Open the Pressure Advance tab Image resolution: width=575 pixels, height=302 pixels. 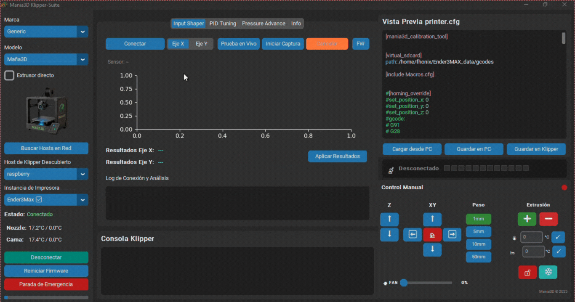pyautogui.click(x=264, y=24)
